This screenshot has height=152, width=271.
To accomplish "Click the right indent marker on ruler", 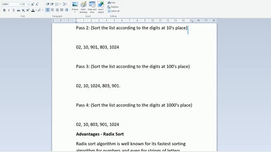I will (x=192, y=22).
